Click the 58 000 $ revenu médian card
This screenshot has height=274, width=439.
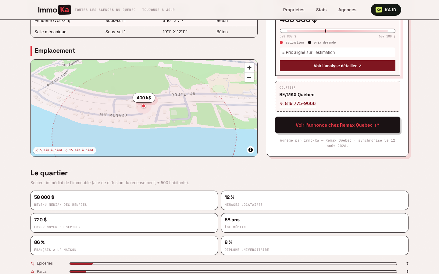[x=124, y=200]
